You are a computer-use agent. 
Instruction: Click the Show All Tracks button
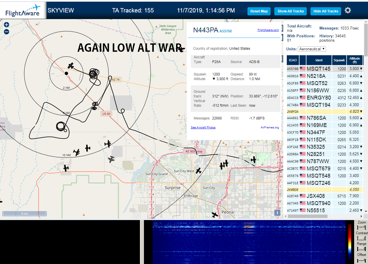coord(291,11)
